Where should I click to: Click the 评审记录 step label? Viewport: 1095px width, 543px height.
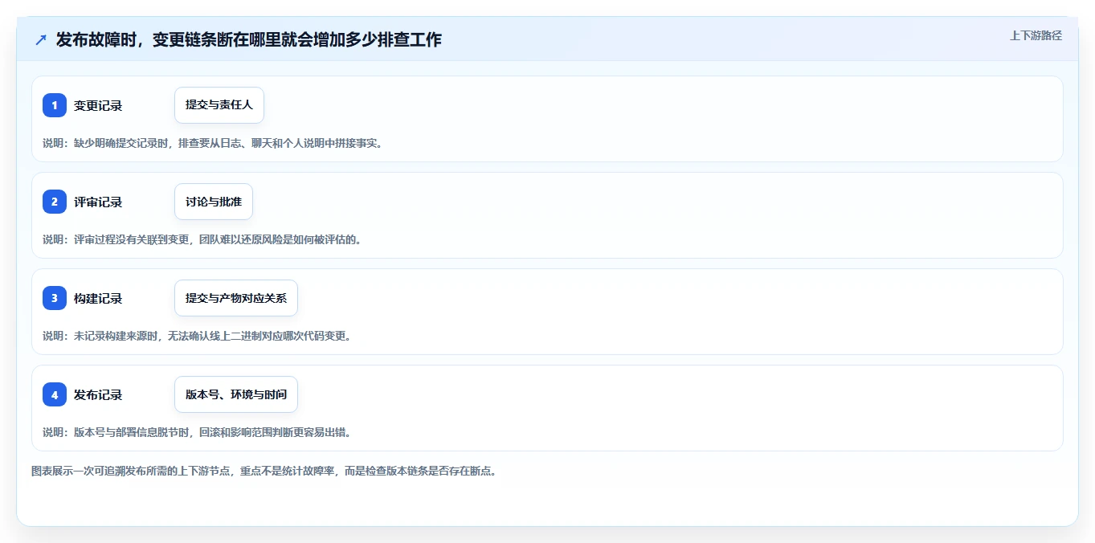(98, 202)
